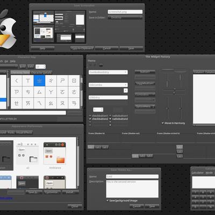Click the screenshot preview thumbnail
Screen dimensions: 215x215
(59, 27)
